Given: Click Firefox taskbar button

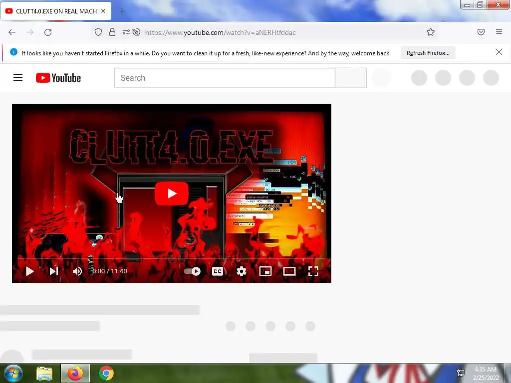Looking at the screenshot, I should tap(75, 373).
